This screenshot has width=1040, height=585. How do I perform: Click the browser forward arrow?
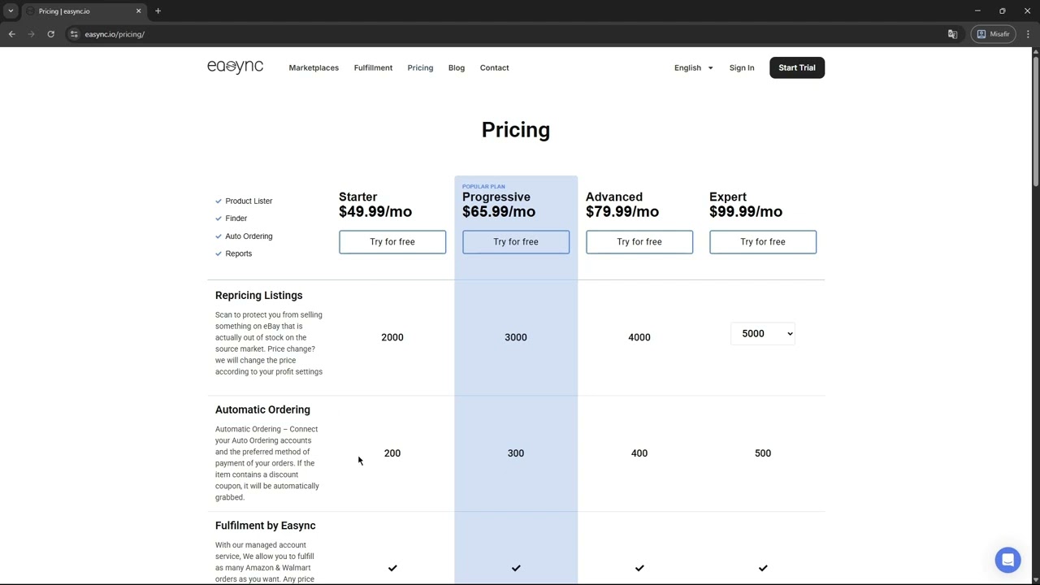(31, 34)
